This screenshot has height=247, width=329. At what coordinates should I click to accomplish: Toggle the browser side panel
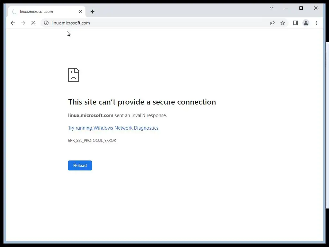tap(296, 23)
